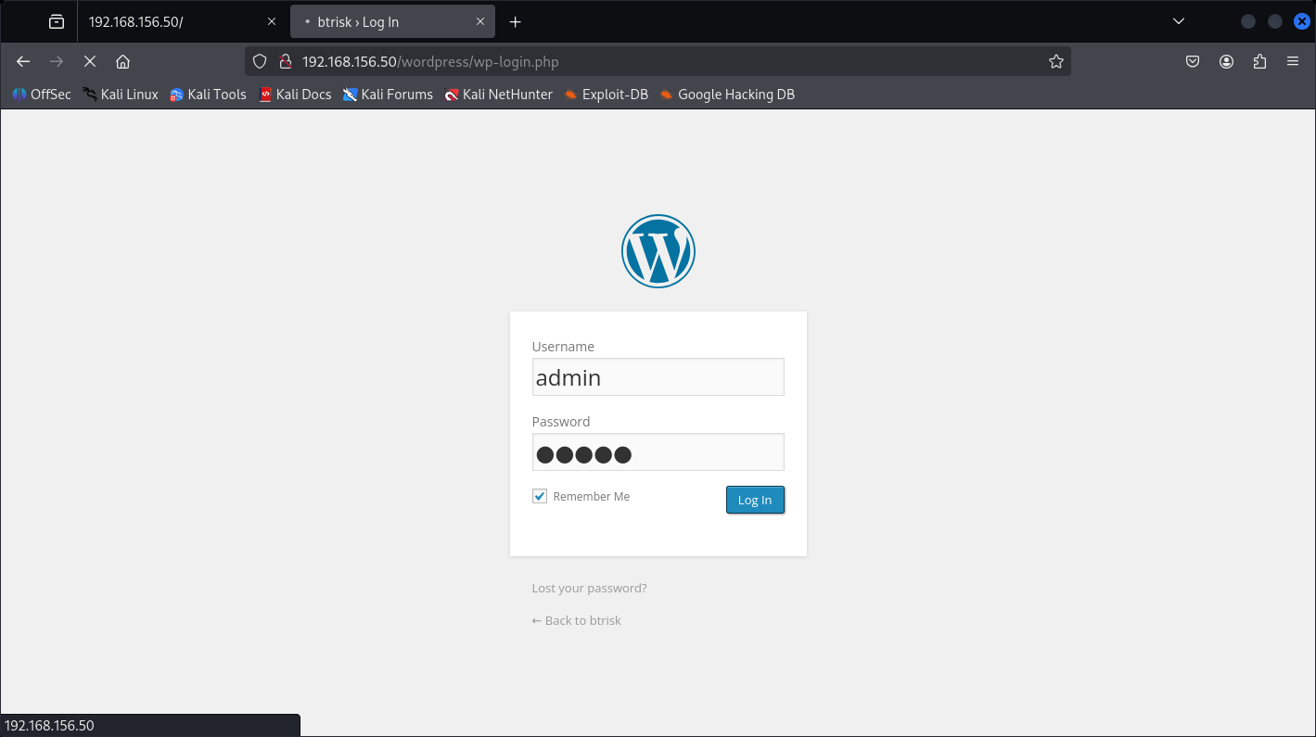Open the extensions puzzle icon
Viewport: 1316px width, 737px height.
pyautogui.click(x=1259, y=61)
